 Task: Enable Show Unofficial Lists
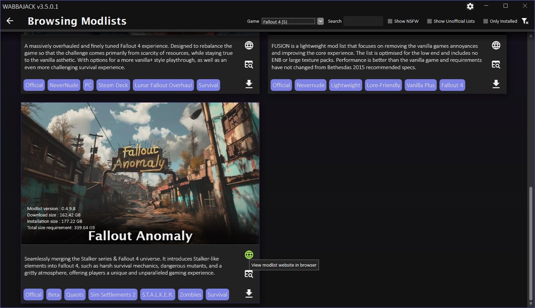pyautogui.click(x=429, y=21)
